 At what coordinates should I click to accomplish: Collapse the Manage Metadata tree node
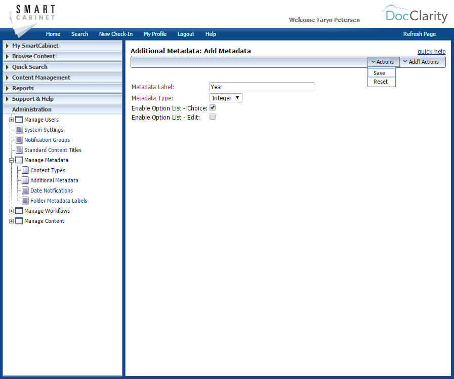(x=11, y=160)
